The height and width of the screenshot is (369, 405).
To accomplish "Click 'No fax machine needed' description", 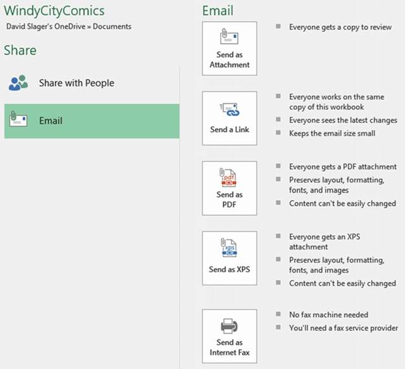I will (329, 314).
